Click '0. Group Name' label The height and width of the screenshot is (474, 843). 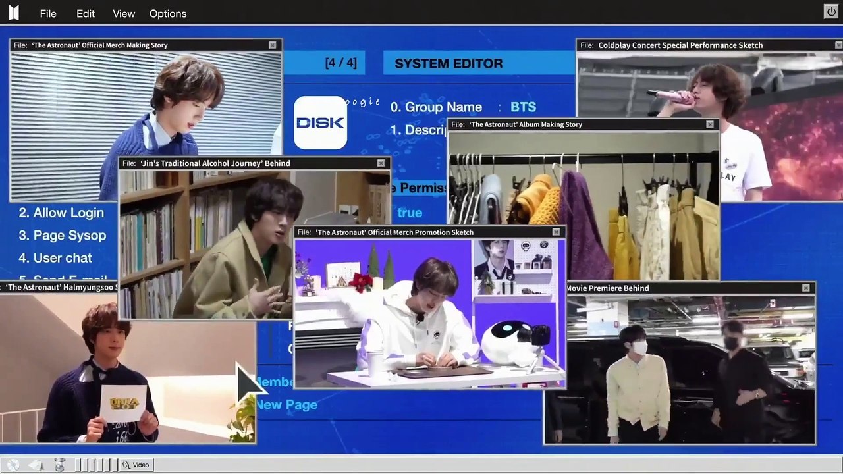[436, 107]
